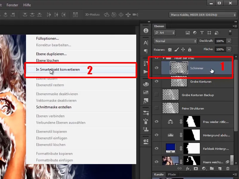
Task: Open the Paragraph panel icon
Action: pyautogui.click(x=146, y=51)
